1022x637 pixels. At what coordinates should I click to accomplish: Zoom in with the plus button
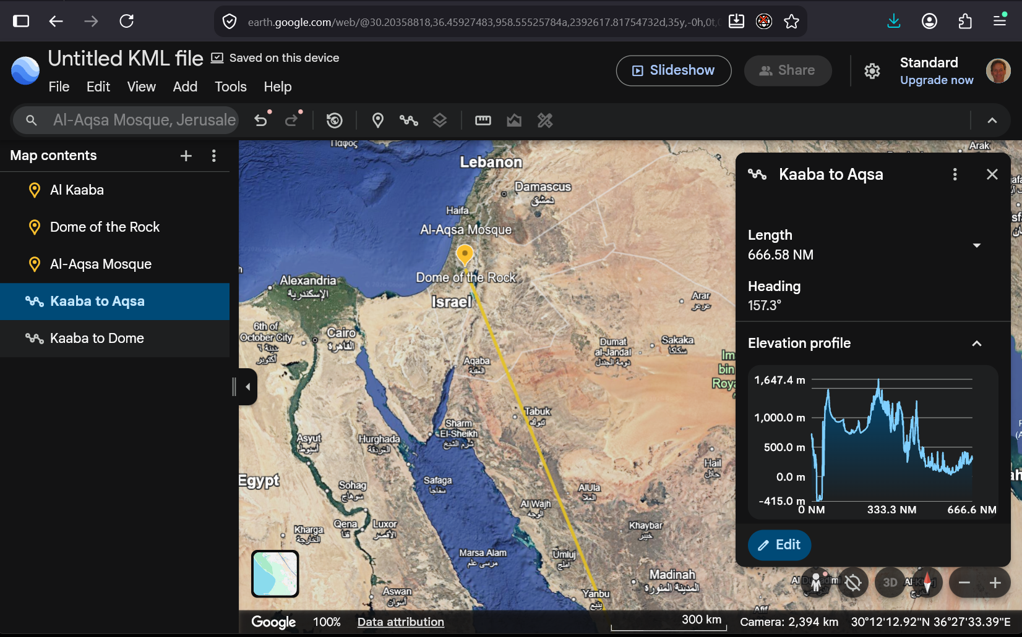[995, 583]
